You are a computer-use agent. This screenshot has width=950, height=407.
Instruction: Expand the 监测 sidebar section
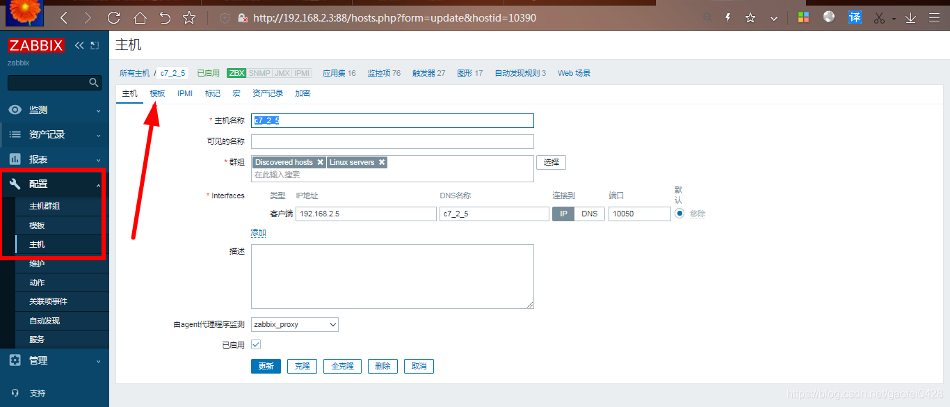point(54,110)
